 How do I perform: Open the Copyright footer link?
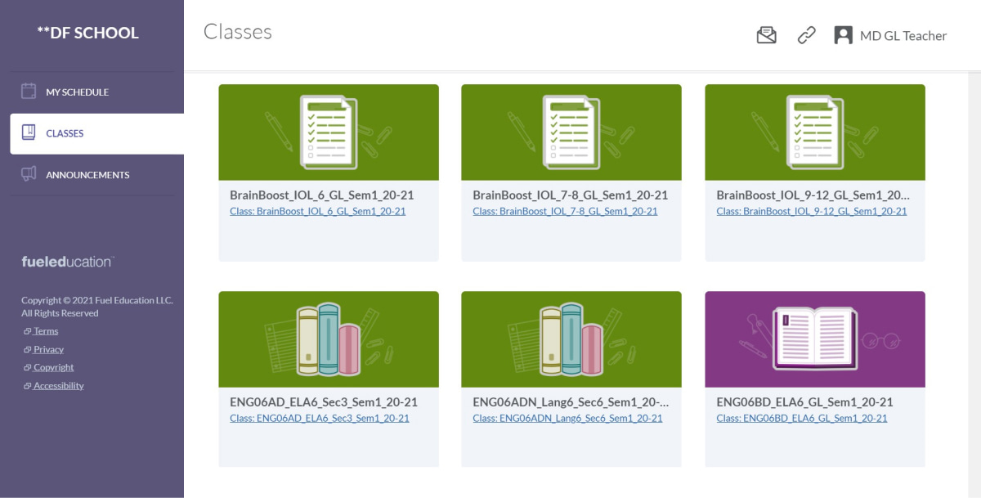tap(53, 367)
